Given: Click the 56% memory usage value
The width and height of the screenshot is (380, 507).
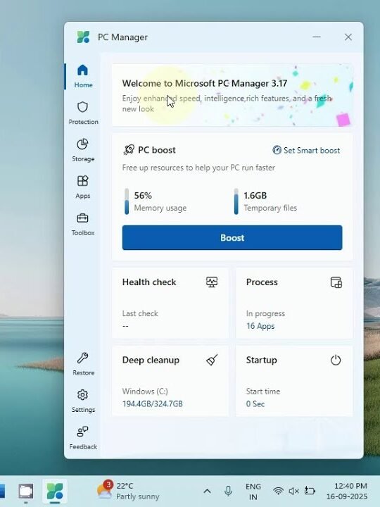Looking at the screenshot, I should pyautogui.click(x=143, y=195).
